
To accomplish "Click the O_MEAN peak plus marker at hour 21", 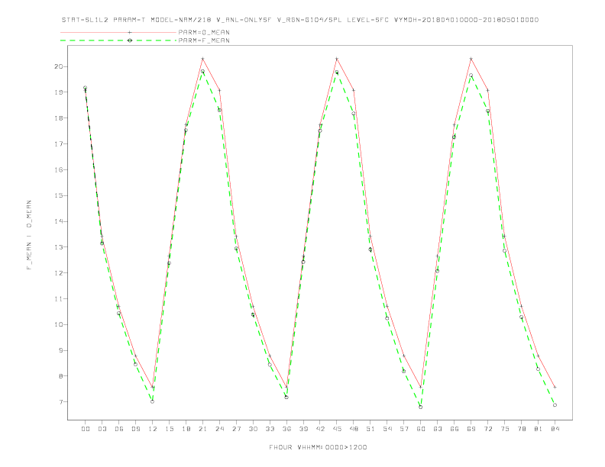I will pos(202,59).
